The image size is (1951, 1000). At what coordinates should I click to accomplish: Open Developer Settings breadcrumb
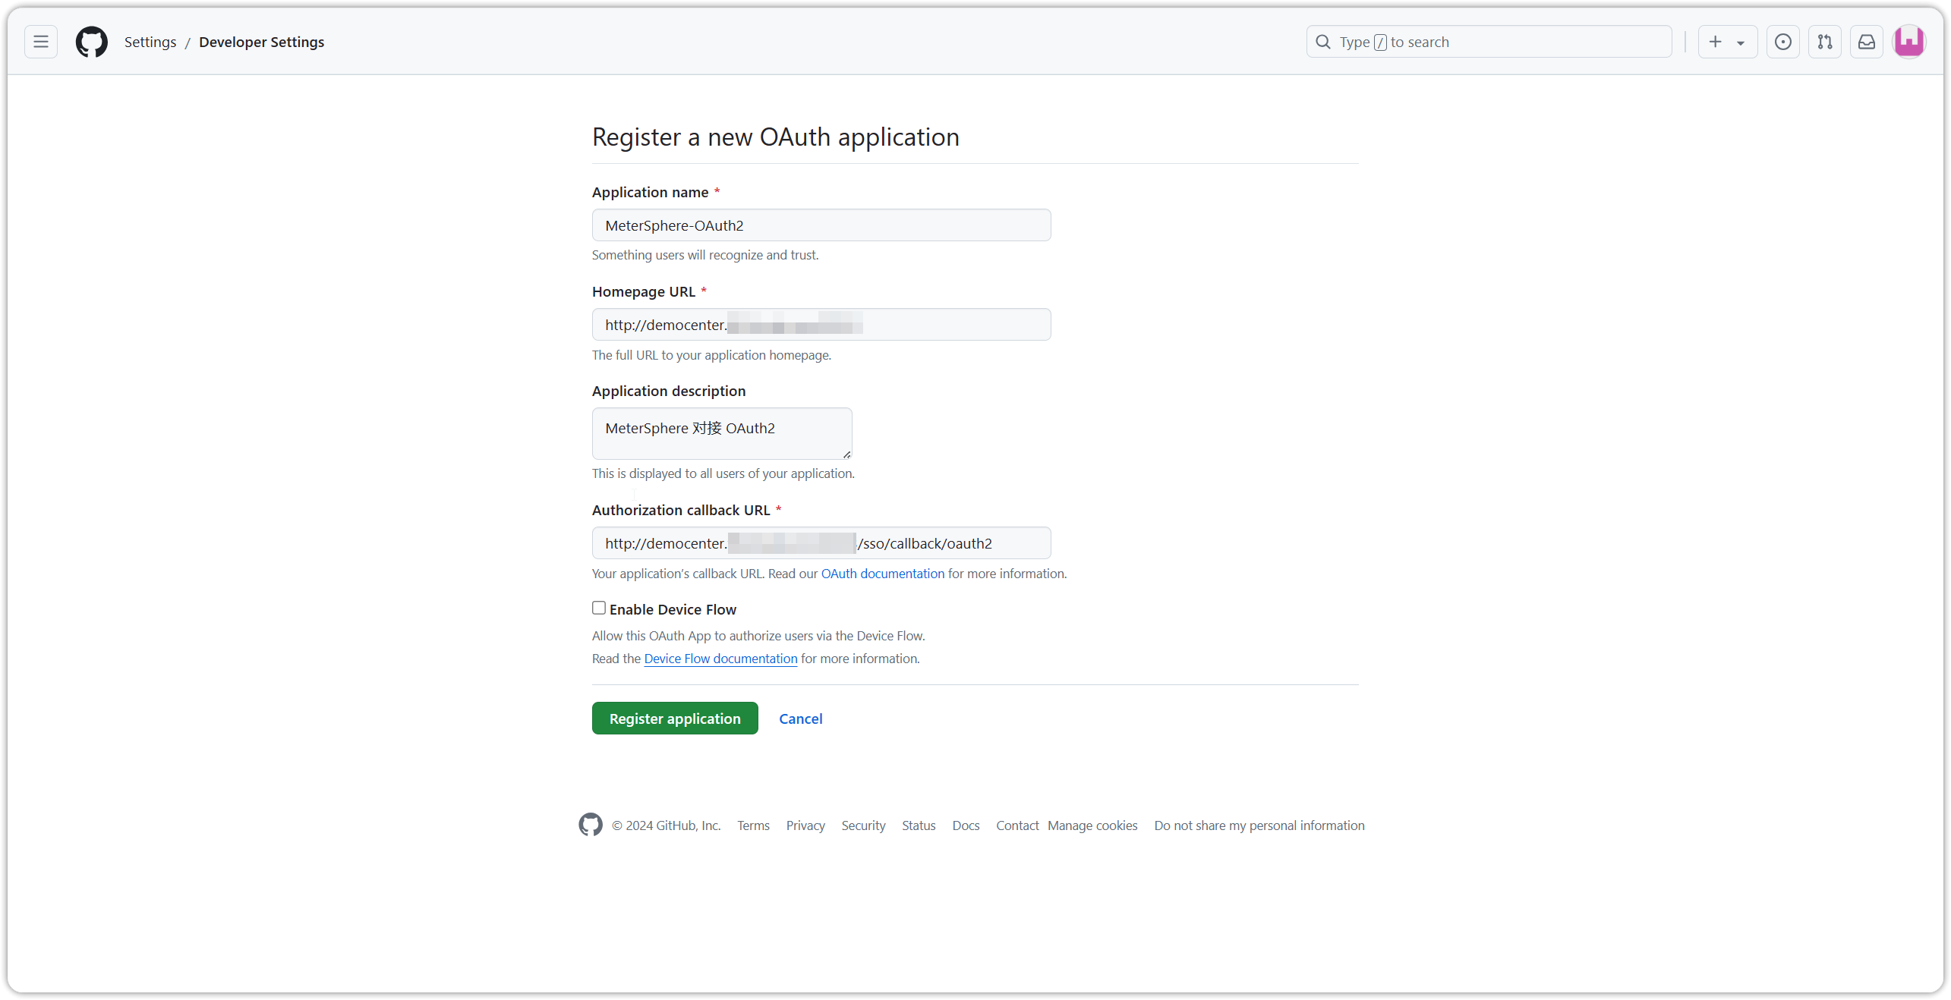point(261,42)
